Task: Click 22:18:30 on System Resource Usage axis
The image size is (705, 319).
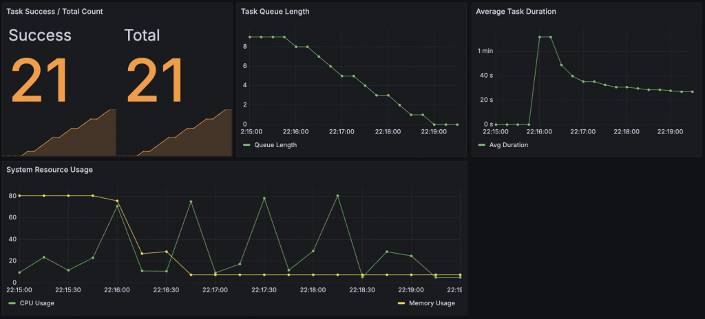Action: 362,290
